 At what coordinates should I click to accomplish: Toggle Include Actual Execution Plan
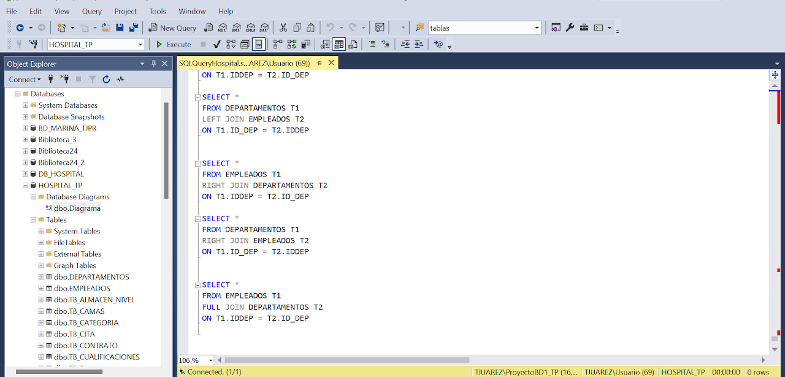[x=278, y=44]
